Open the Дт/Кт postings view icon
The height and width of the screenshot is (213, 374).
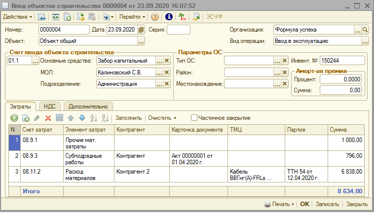pos(183,17)
